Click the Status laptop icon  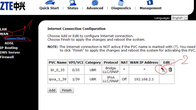(x=73, y=3)
